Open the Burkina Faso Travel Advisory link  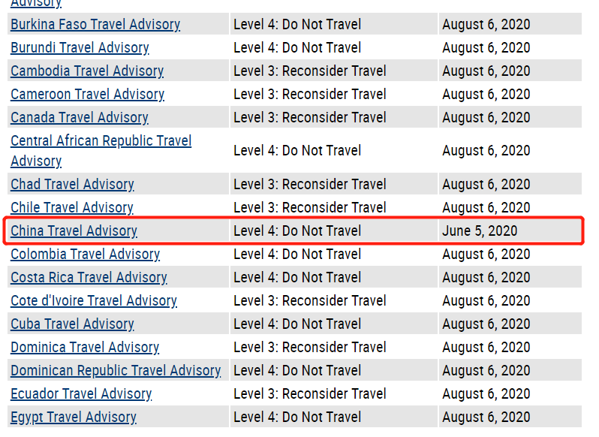click(x=95, y=24)
